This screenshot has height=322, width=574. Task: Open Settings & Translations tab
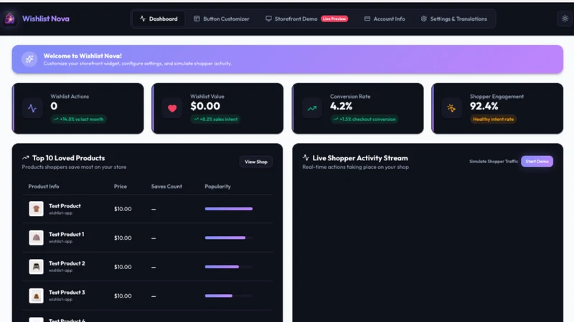pos(454,19)
